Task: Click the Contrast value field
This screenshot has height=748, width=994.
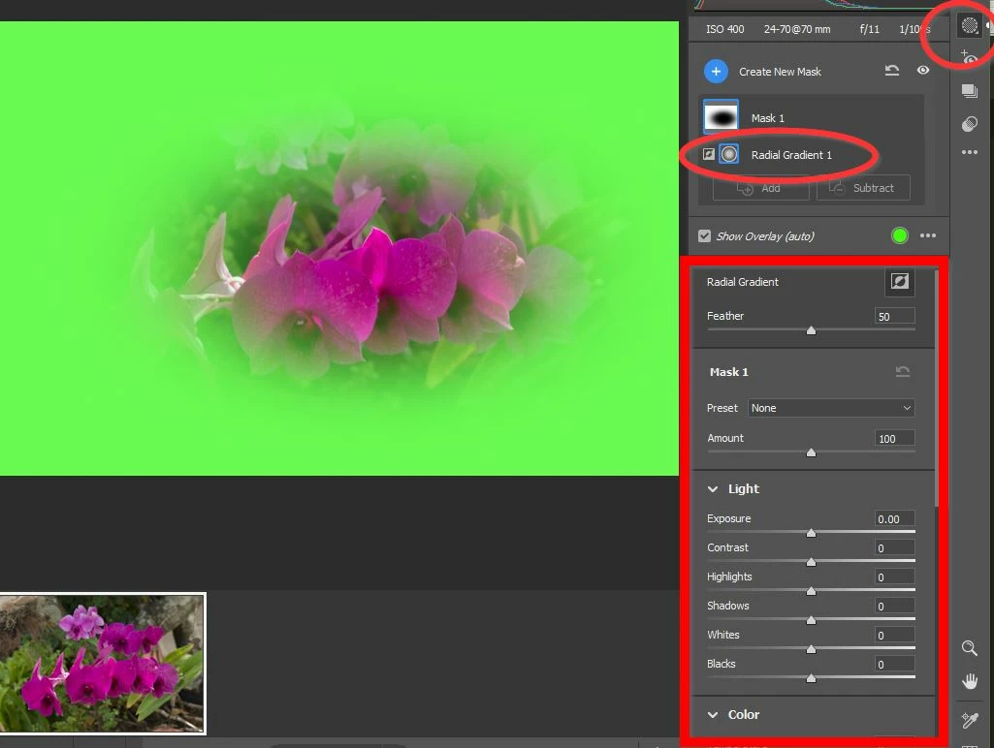Action: 894,547
